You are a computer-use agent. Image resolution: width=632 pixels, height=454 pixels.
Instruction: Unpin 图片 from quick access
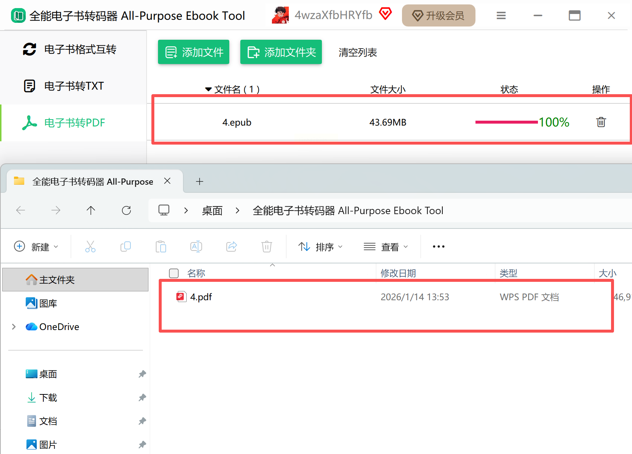point(142,445)
